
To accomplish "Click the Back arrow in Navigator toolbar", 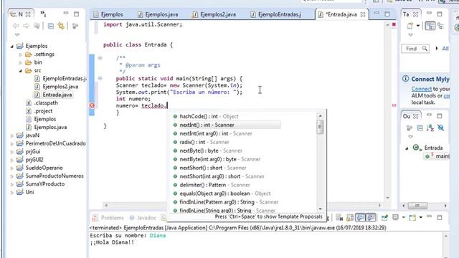I will (16, 26).
